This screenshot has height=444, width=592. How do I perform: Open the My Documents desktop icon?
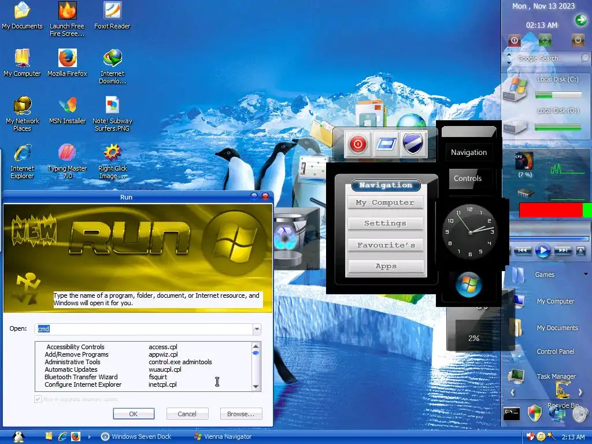click(22, 16)
